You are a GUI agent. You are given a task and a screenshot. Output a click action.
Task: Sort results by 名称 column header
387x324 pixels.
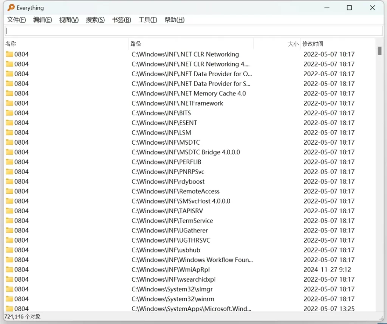pos(67,44)
